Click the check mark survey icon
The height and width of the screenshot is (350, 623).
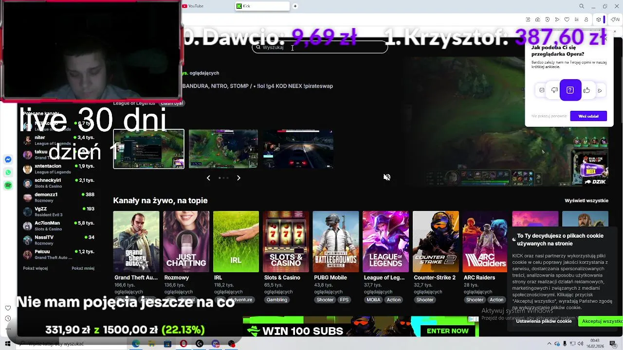pyautogui.click(x=542, y=90)
